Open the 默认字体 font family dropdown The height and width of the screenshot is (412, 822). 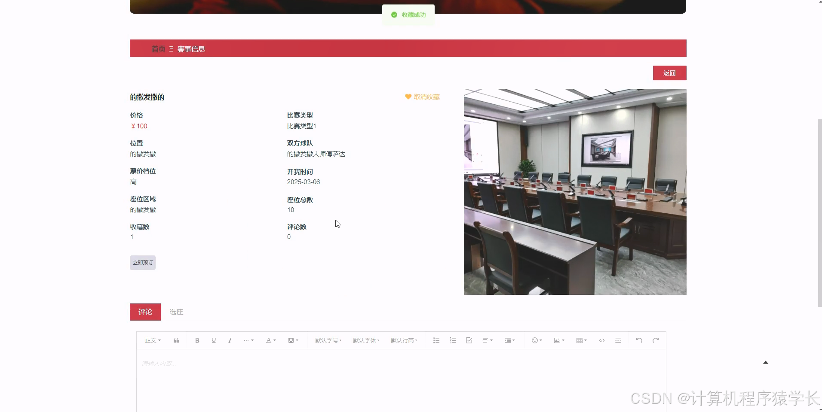coord(365,340)
